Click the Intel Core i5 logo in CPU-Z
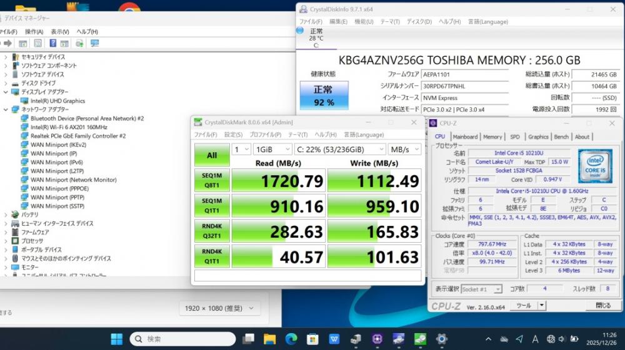 (595, 165)
